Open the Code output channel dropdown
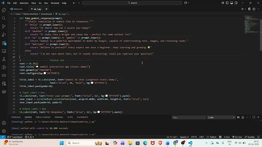This screenshot has width=262, height=147. click(x=221, y=118)
